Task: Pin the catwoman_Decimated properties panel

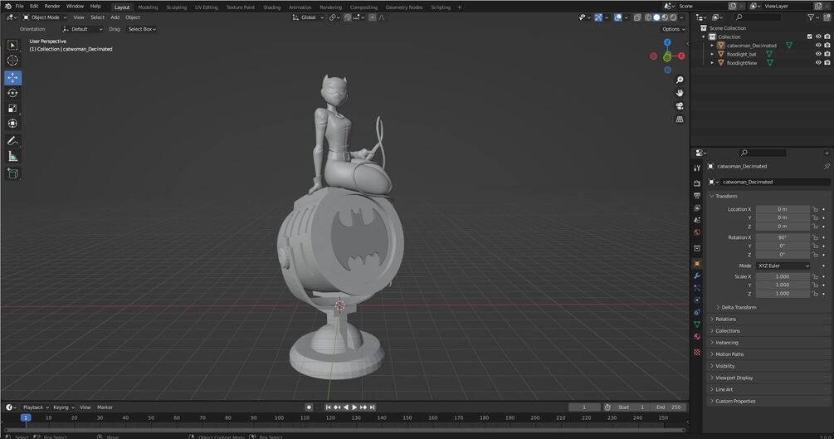Action: (827, 167)
